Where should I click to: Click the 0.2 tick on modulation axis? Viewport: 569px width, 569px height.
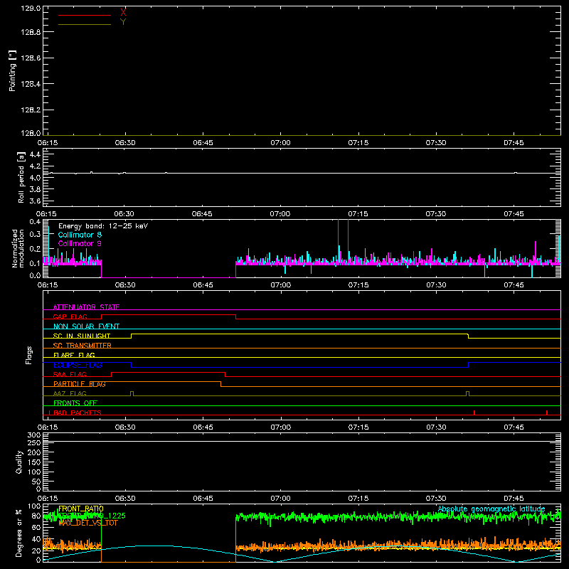coord(35,249)
